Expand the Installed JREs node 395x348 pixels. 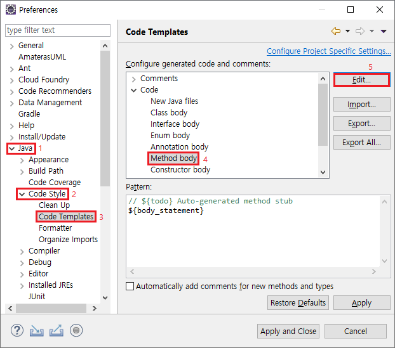(22, 286)
